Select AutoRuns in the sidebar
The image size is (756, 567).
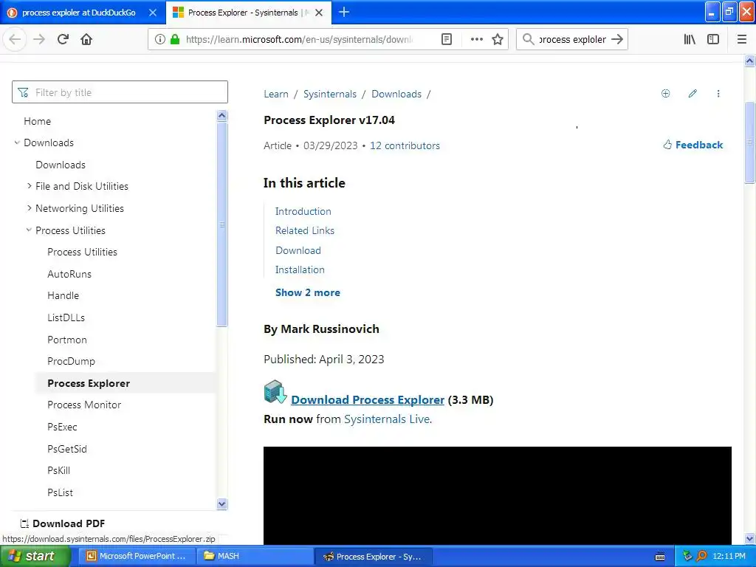[69, 274]
